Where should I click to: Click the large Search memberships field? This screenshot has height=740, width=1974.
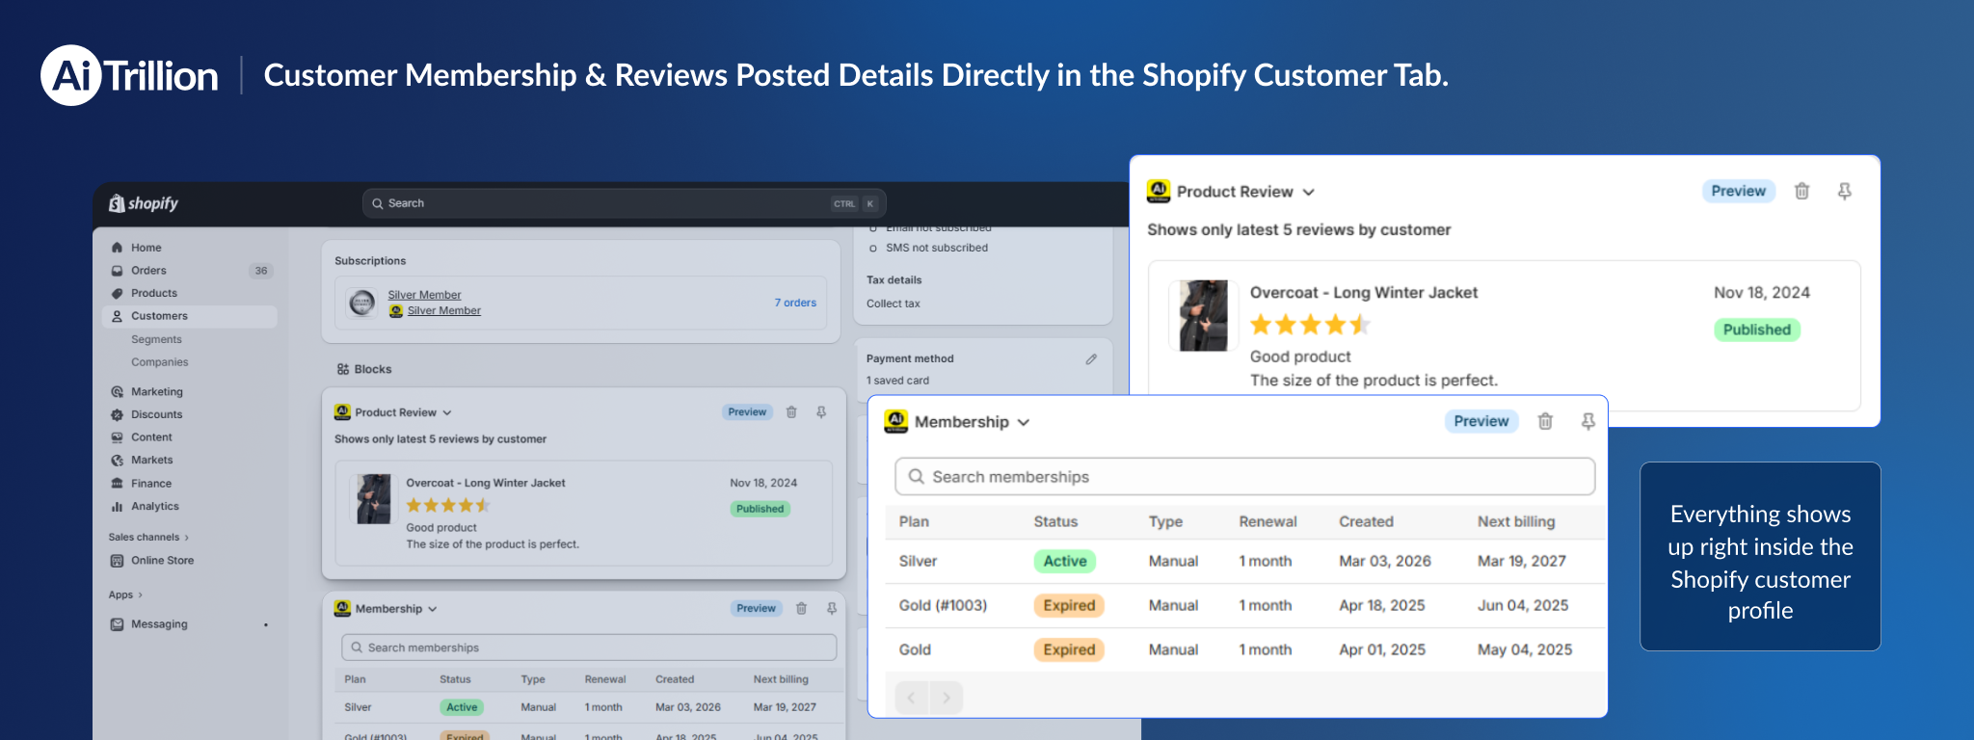point(1244,477)
